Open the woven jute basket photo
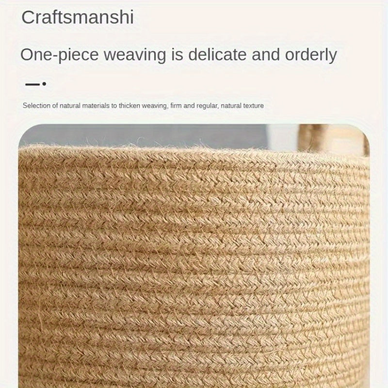The height and width of the screenshot is (388, 388). pos(194,256)
